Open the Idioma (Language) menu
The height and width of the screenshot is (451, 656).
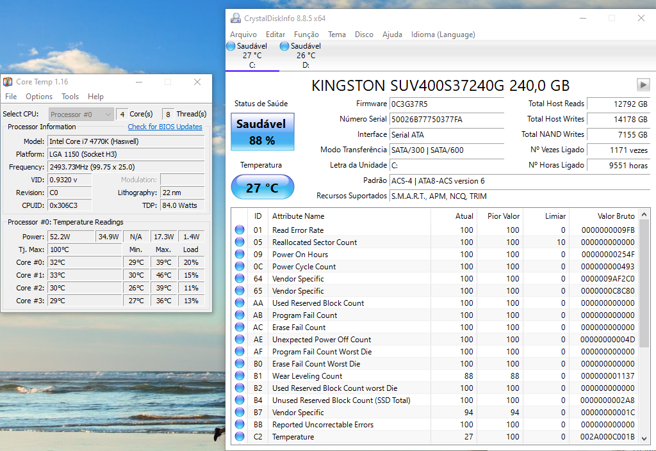coord(443,35)
